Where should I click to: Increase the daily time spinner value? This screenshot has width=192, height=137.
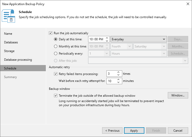(107, 38)
